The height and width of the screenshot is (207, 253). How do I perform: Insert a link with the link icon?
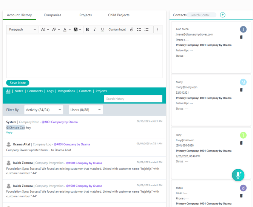[x=131, y=29]
